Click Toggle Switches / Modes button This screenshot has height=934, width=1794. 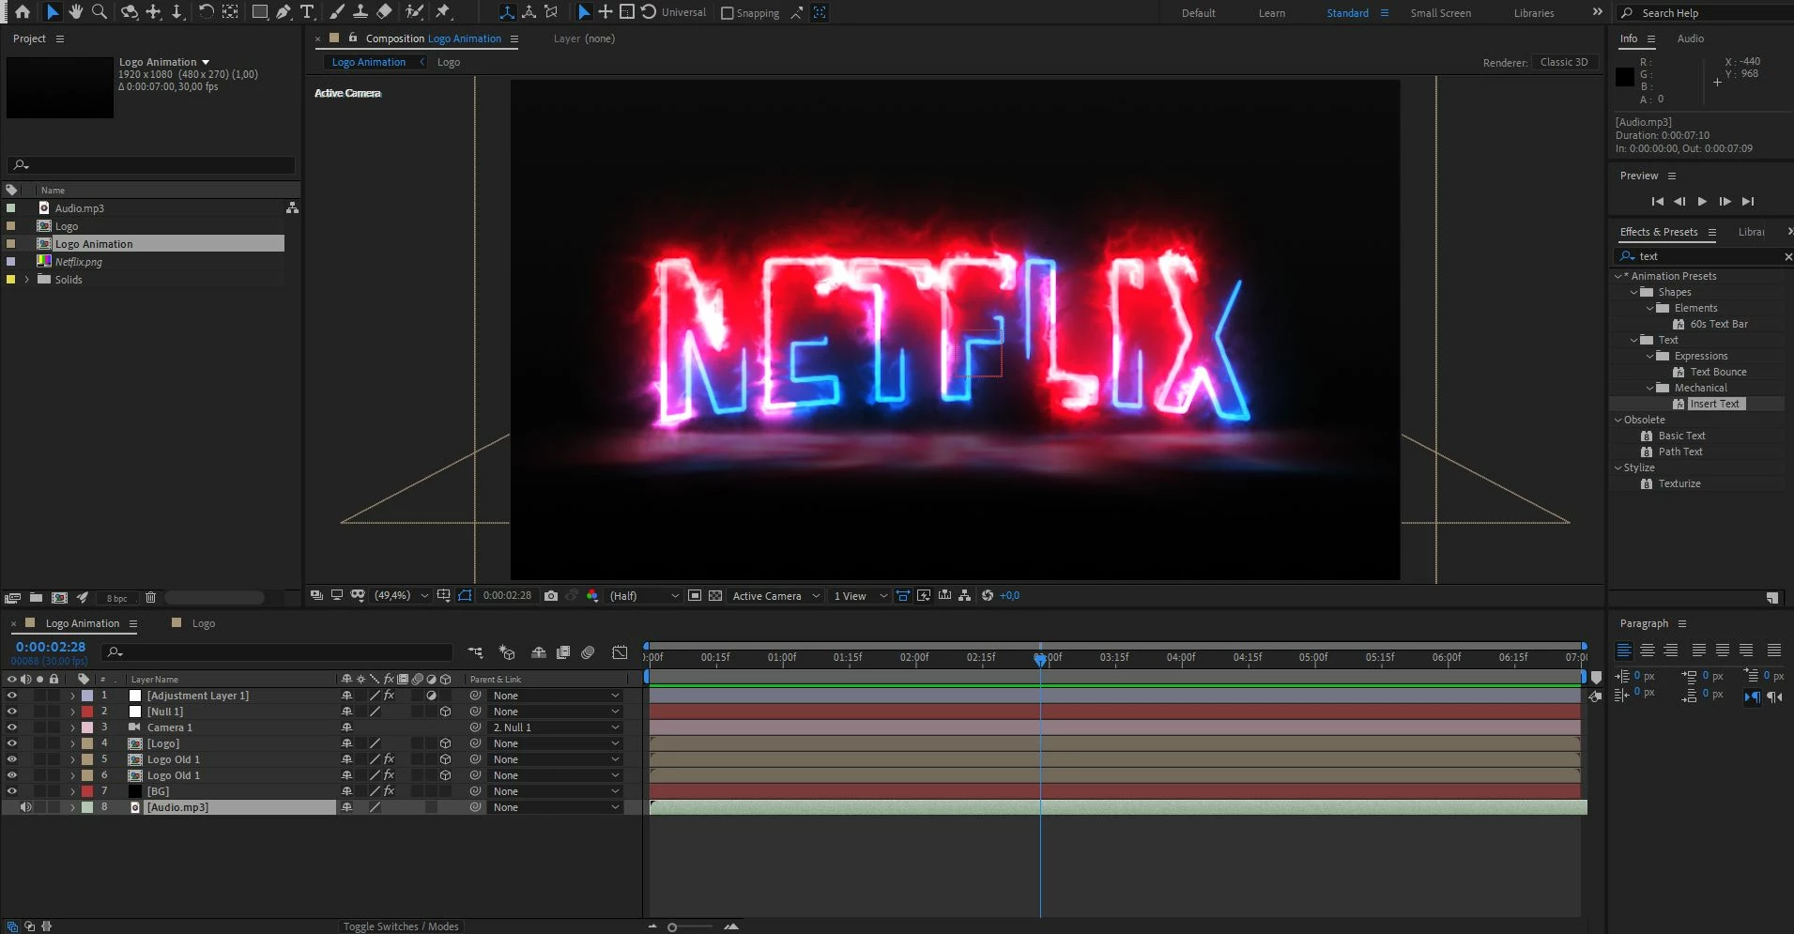pyautogui.click(x=401, y=926)
